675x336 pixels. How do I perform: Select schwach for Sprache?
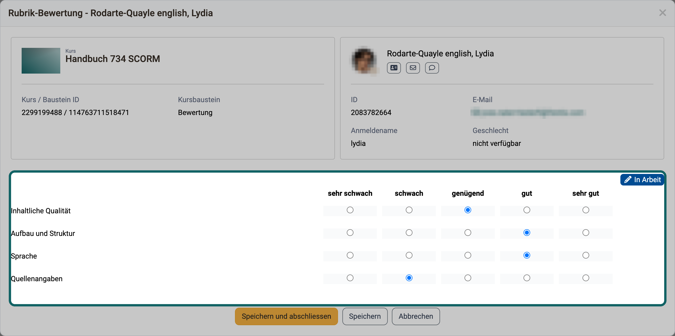point(409,255)
